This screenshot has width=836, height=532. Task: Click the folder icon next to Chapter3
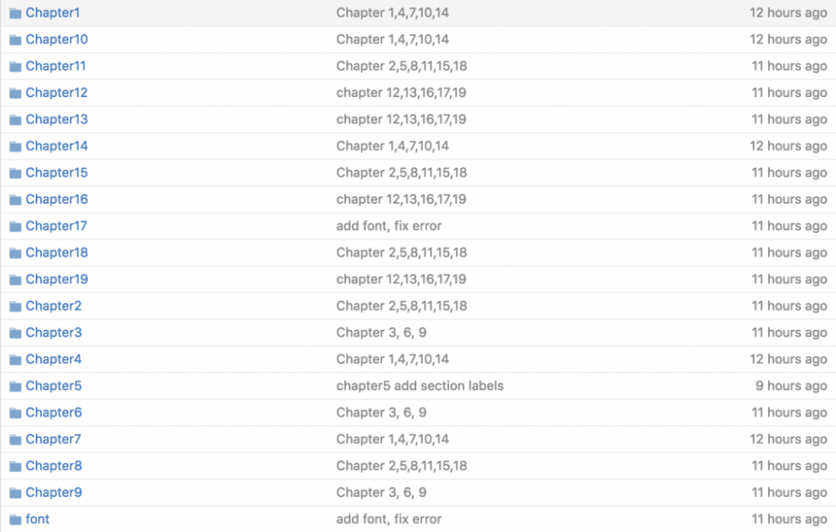tap(15, 332)
